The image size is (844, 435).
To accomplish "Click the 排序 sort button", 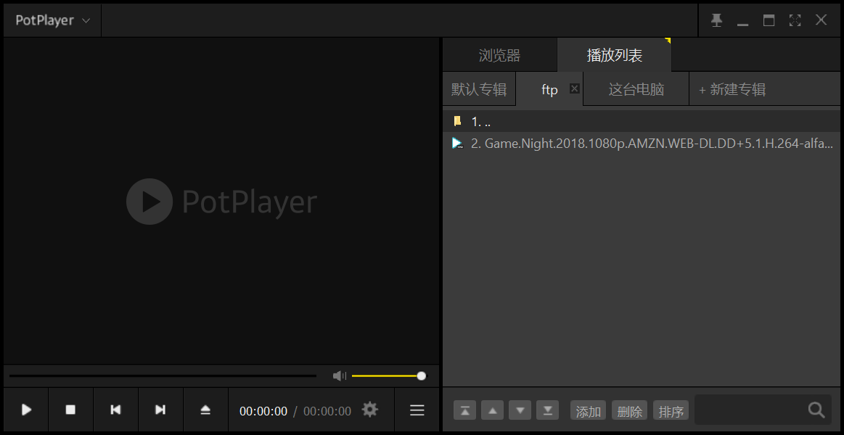I will 671,410.
